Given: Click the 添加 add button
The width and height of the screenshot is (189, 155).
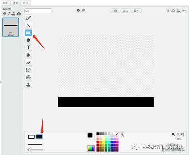Looking at the screenshot, I should [126, 11].
